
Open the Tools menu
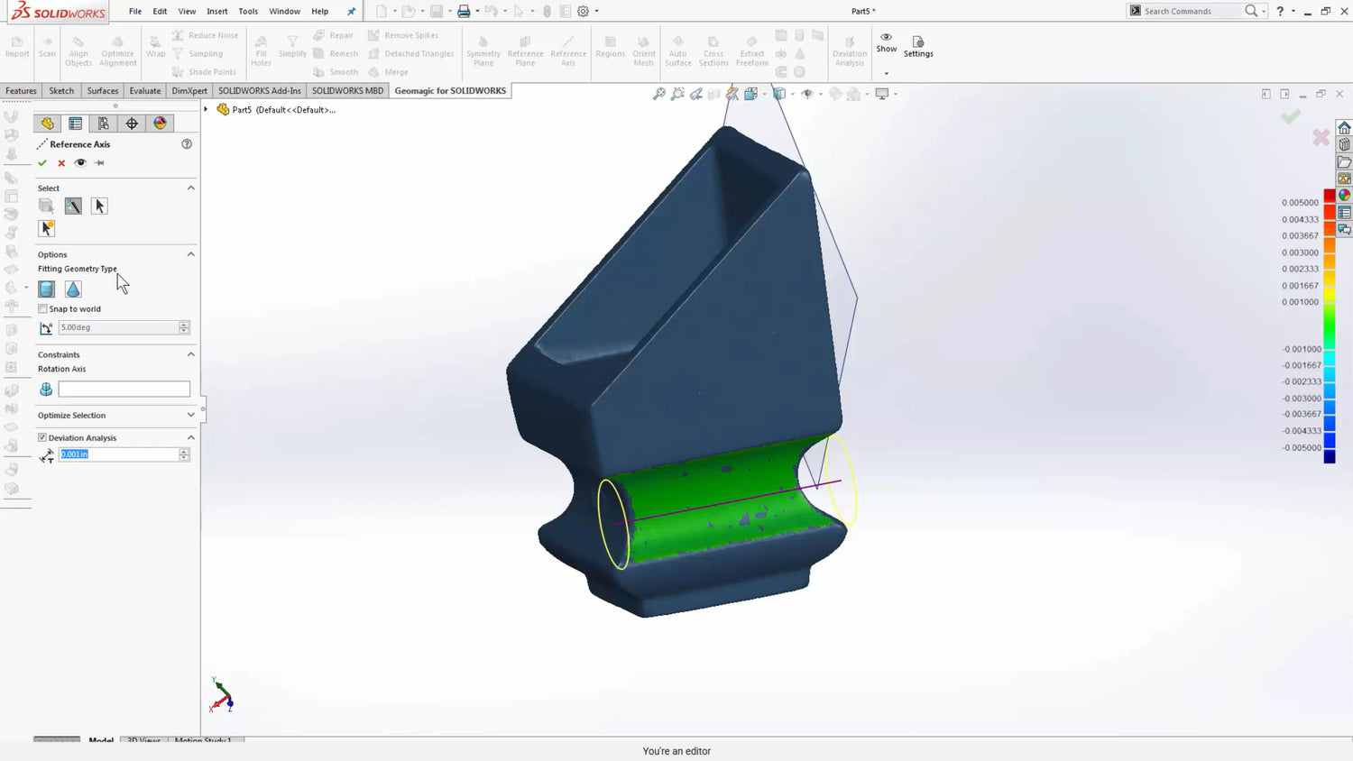point(248,12)
